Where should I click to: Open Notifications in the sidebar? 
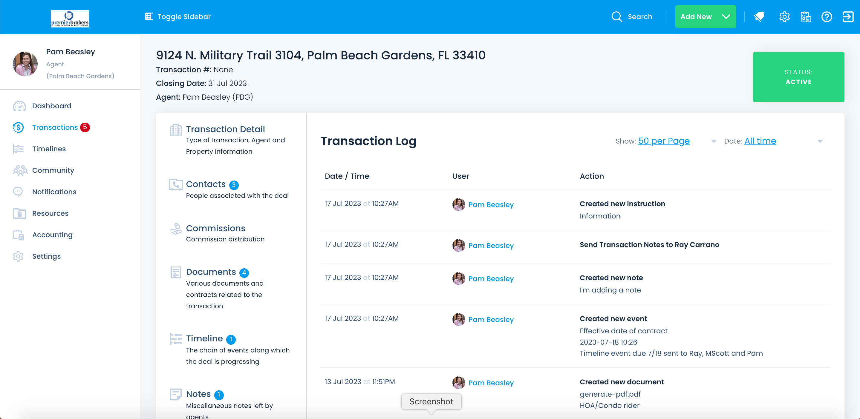point(54,192)
